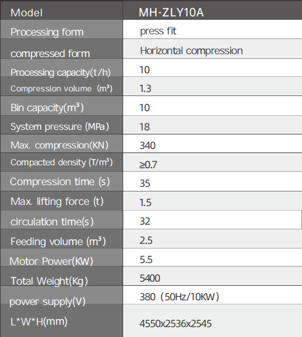The height and width of the screenshot is (337, 302).
Task: Click the Compression volume value 1.3
Action: (x=145, y=88)
